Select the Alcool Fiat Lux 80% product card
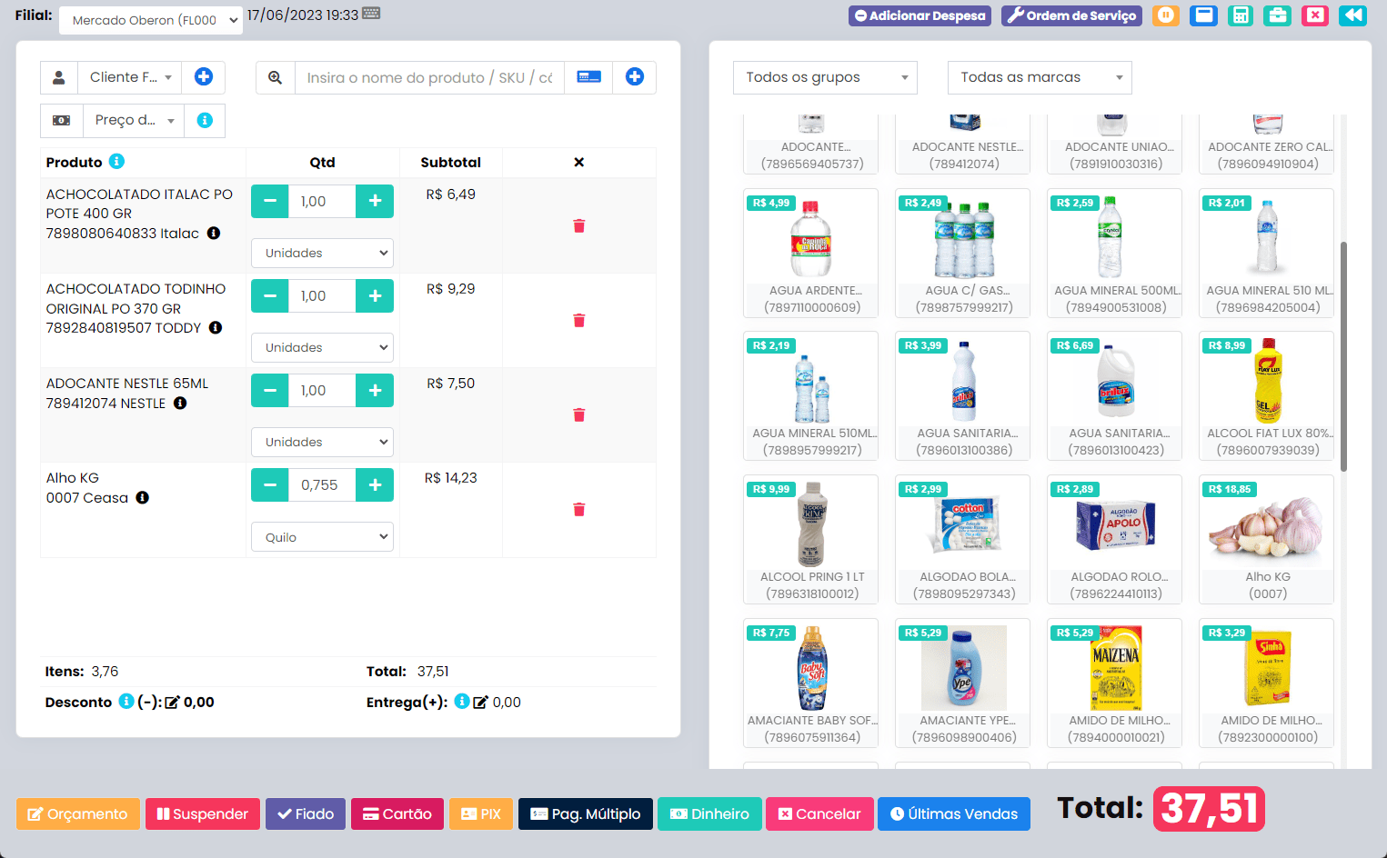This screenshot has height=858, width=1387. pos(1267,395)
